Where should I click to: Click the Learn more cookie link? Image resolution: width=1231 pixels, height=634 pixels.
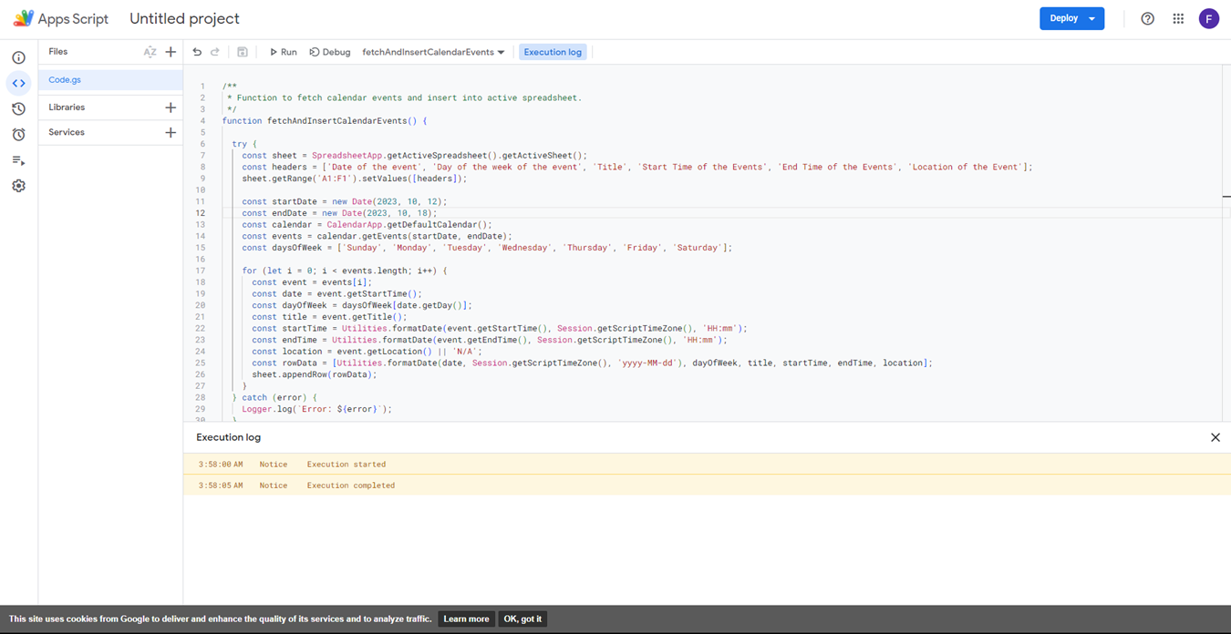pyautogui.click(x=466, y=619)
